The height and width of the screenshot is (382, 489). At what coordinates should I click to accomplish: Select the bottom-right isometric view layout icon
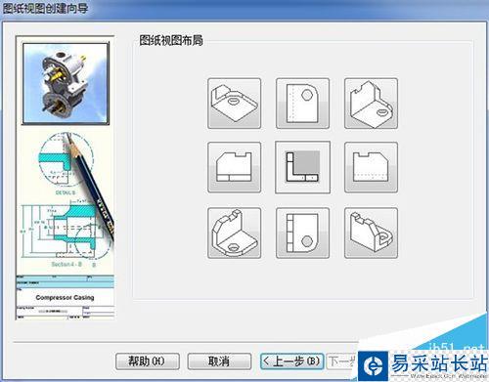point(371,233)
